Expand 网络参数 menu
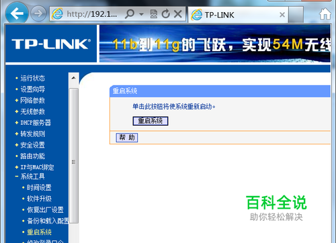This screenshot has height=243, width=336. [x=32, y=101]
